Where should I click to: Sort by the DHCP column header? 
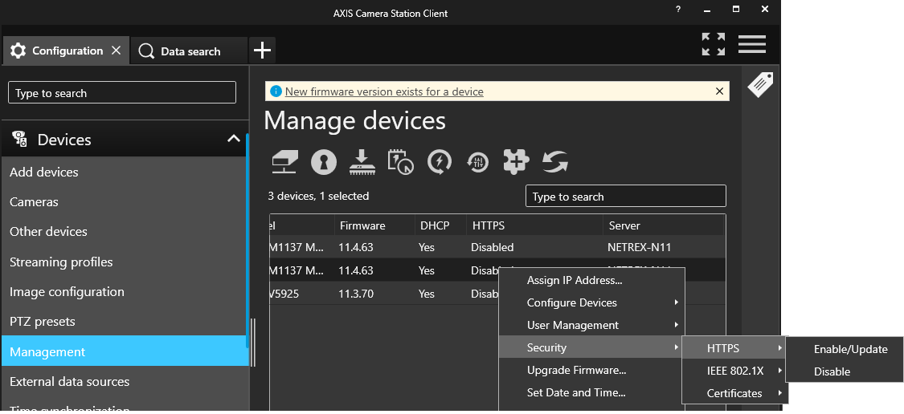440,225
